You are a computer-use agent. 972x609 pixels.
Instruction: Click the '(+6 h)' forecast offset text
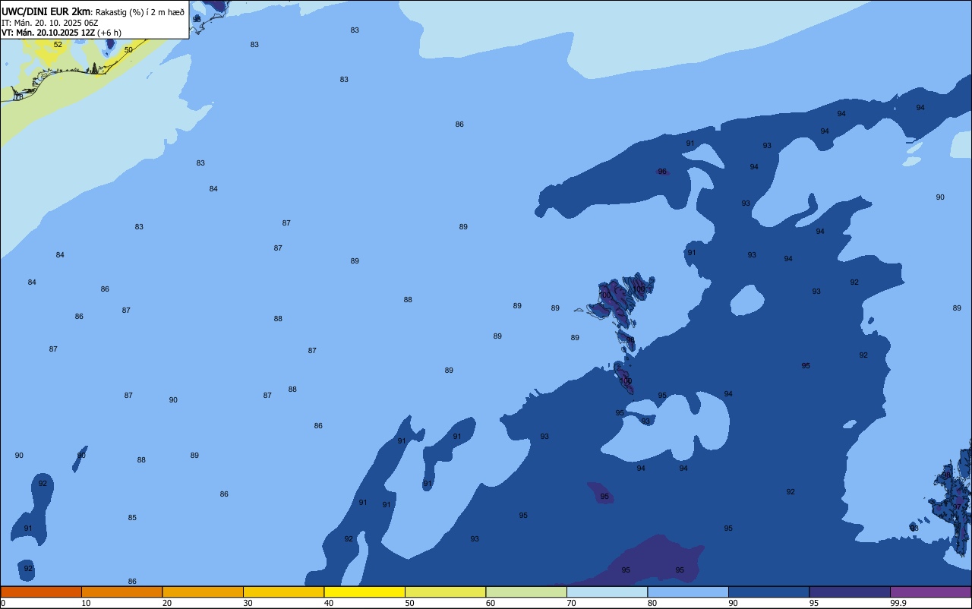(109, 33)
